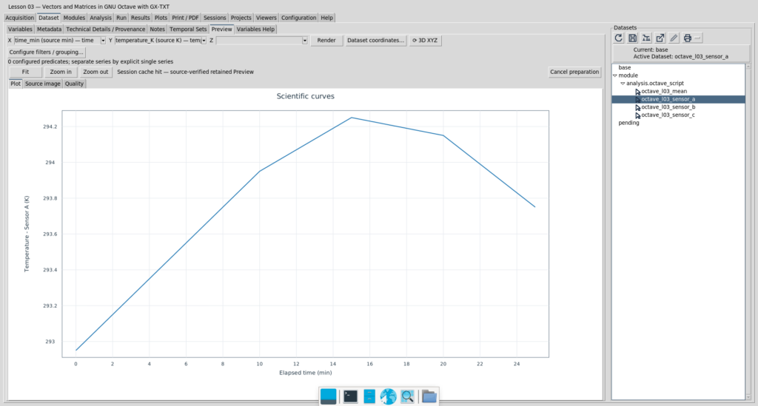Screen dimensions: 758x406
Task: Click the 'Scientific curves' plot title
Action: pos(305,96)
